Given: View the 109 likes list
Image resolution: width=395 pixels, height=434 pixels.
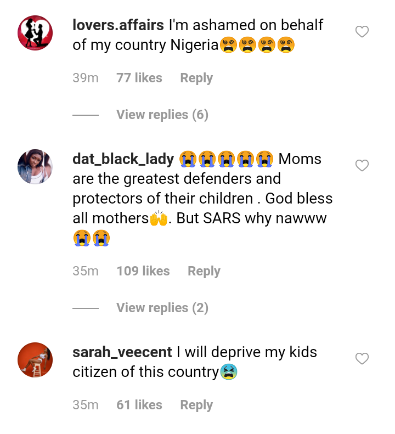Looking at the screenshot, I should [143, 271].
